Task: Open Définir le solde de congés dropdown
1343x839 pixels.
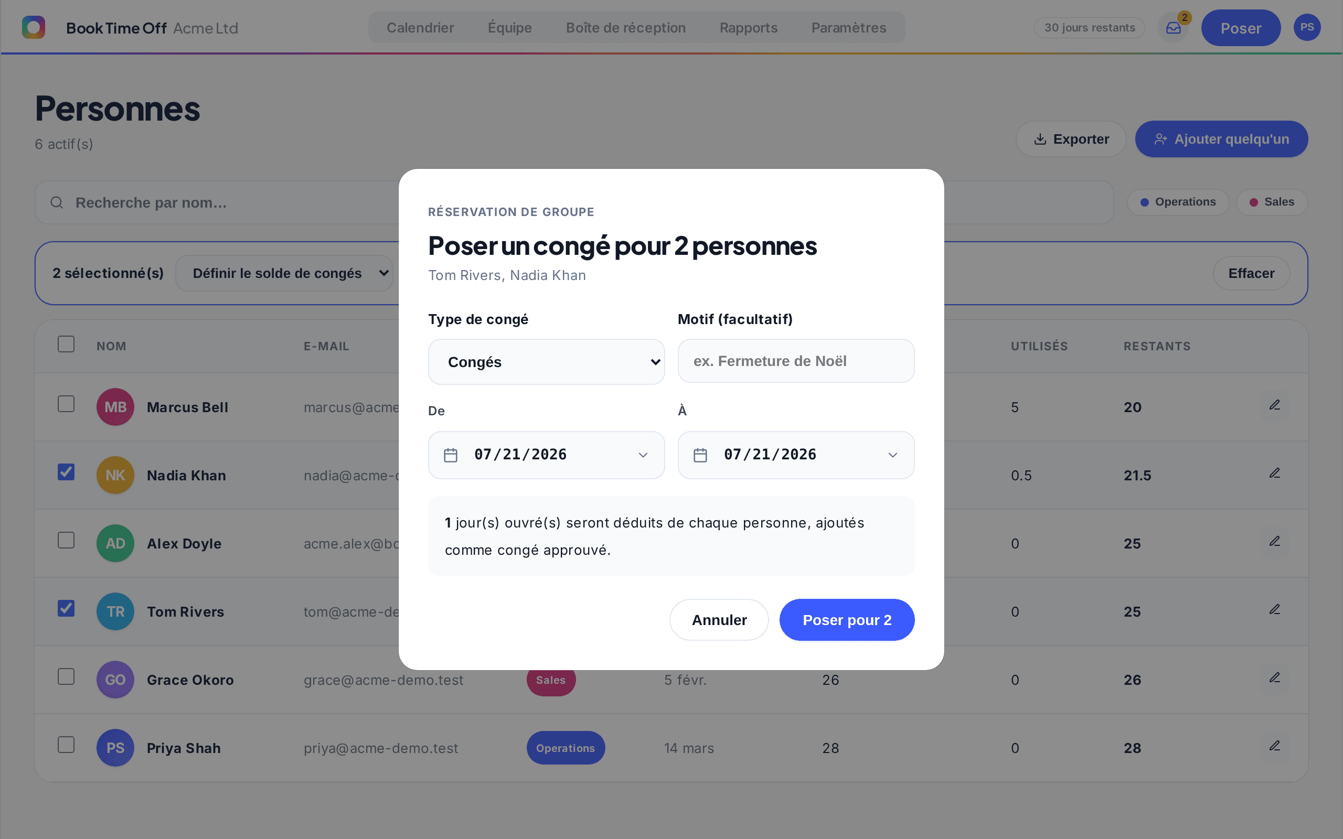Action: pos(285,273)
